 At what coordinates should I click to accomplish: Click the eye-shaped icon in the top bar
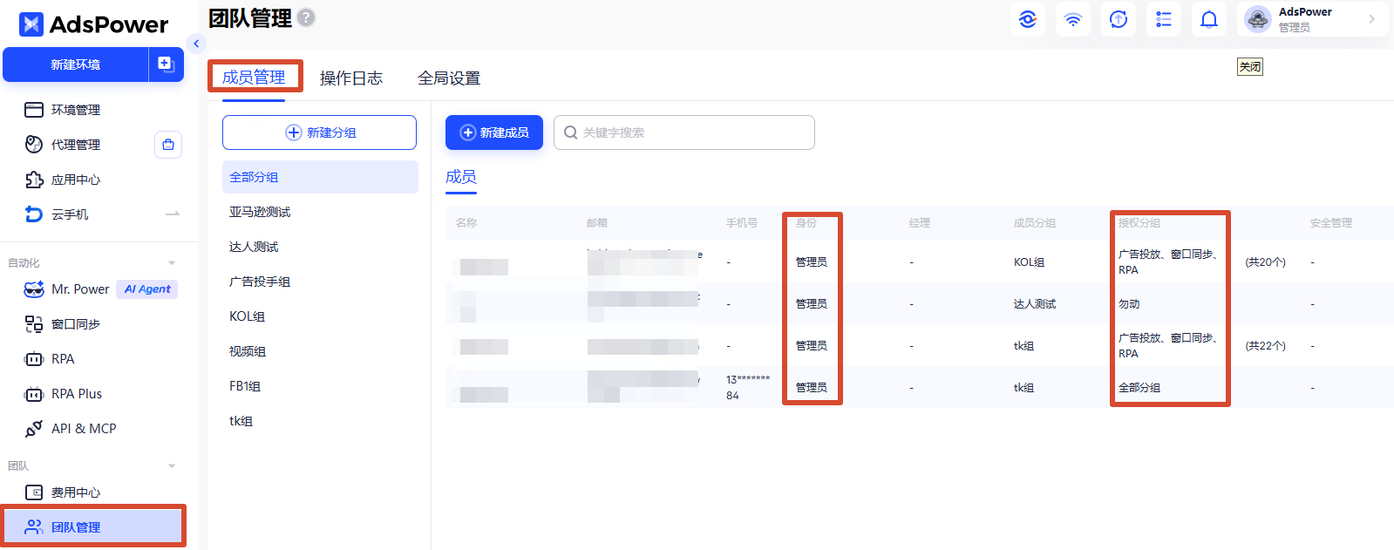[x=1028, y=19]
